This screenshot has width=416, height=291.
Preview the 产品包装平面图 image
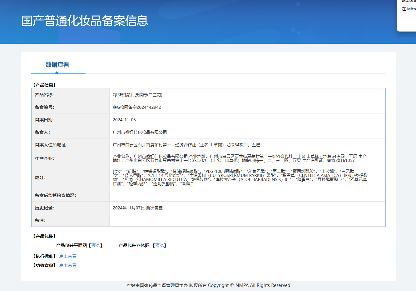96,245
